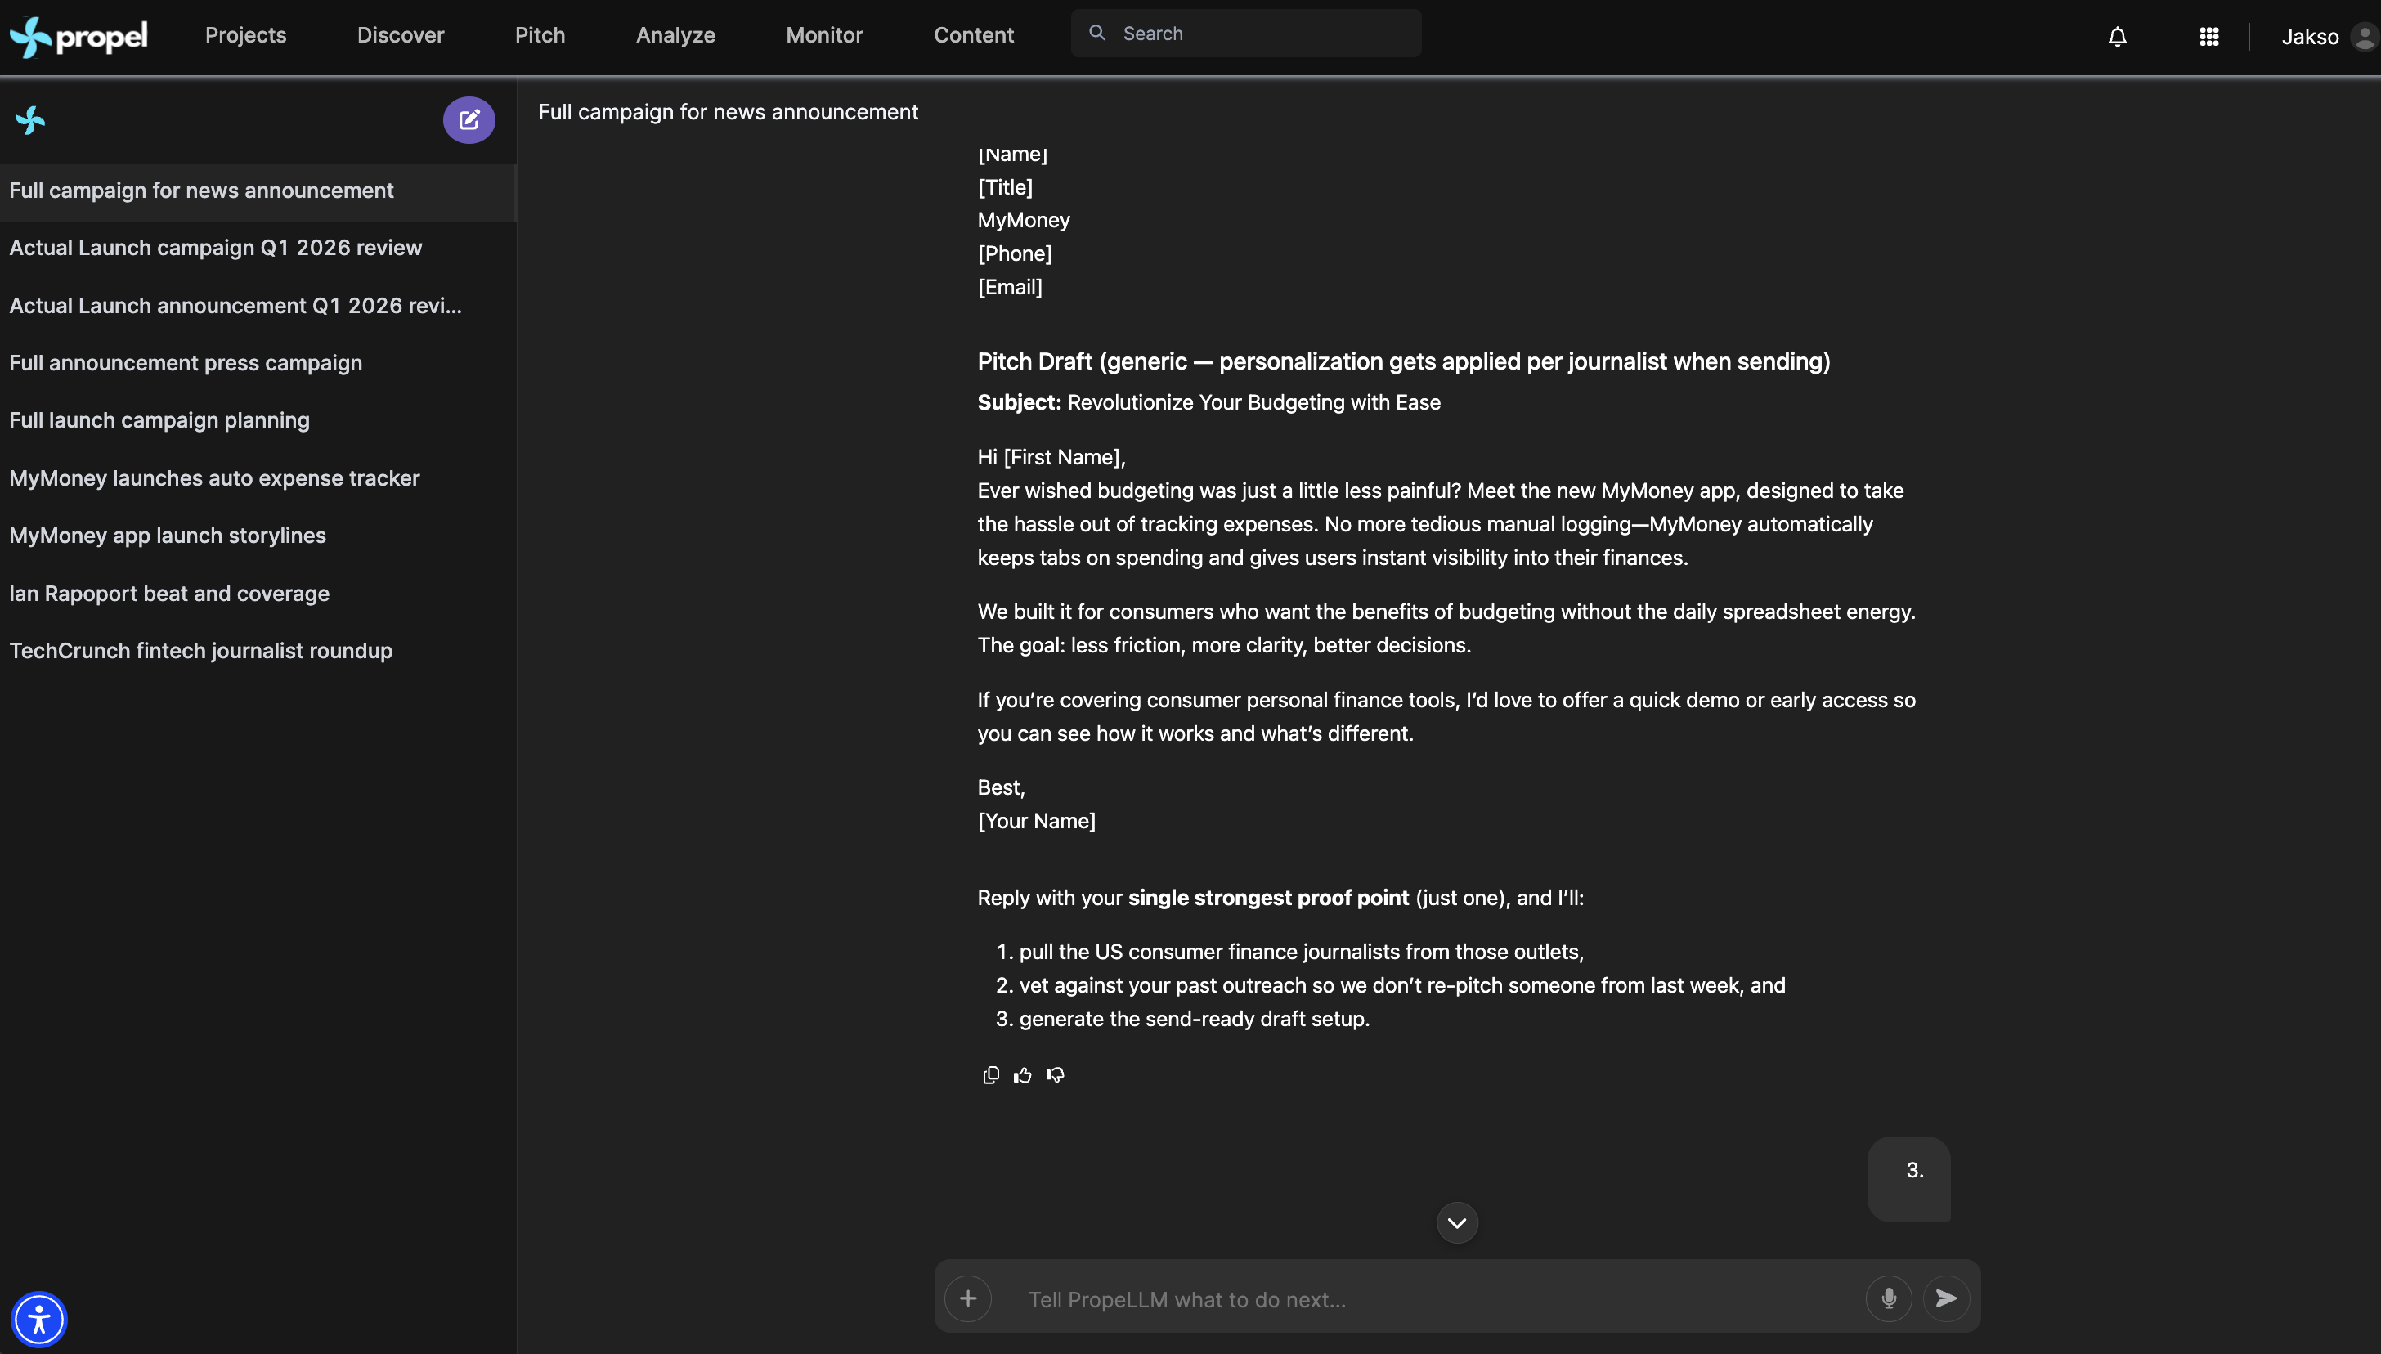Give the response a thumbs up

click(1023, 1075)
